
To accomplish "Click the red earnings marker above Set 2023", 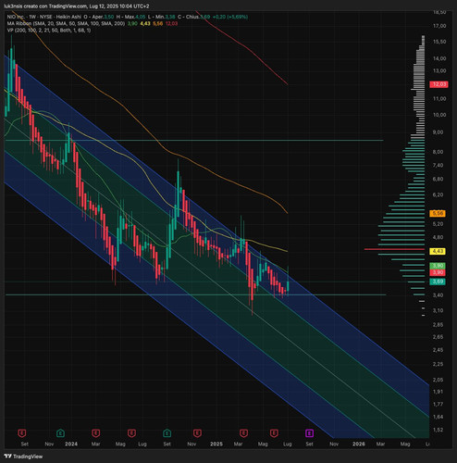I will [x=22, y=433].
